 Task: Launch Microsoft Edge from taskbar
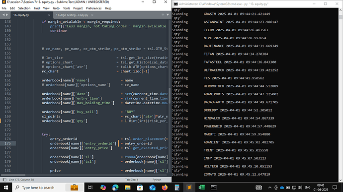coord(115,188)
